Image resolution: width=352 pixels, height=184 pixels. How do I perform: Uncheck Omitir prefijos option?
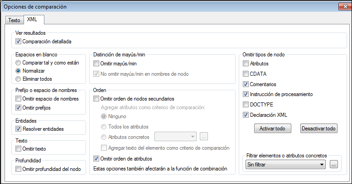pyautogui.click(x=19, y=107)
